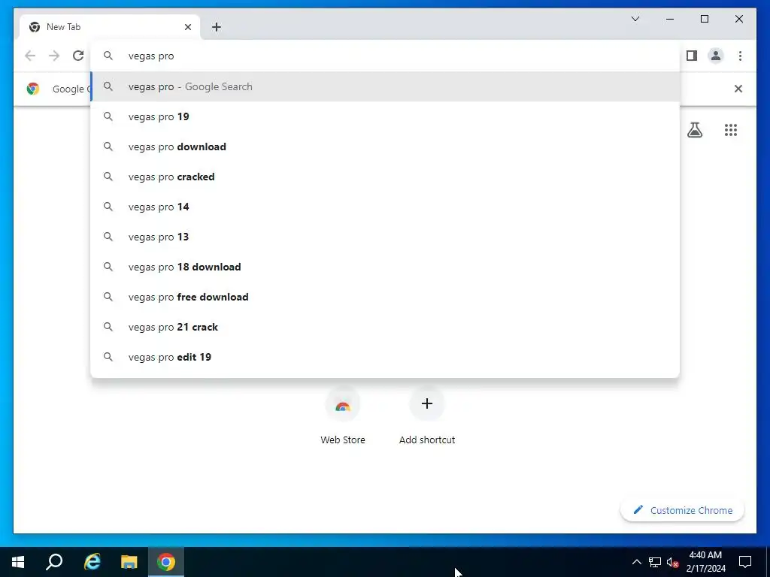Open File Explorer from taskbar
Screen dimensions: 770x577
click(x=129, y=562)
